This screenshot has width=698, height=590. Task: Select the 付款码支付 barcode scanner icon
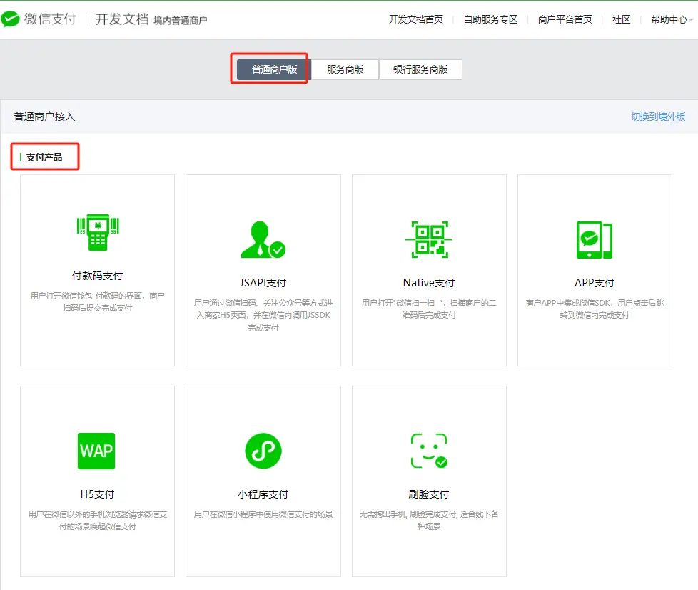click(x=96, y=233)
